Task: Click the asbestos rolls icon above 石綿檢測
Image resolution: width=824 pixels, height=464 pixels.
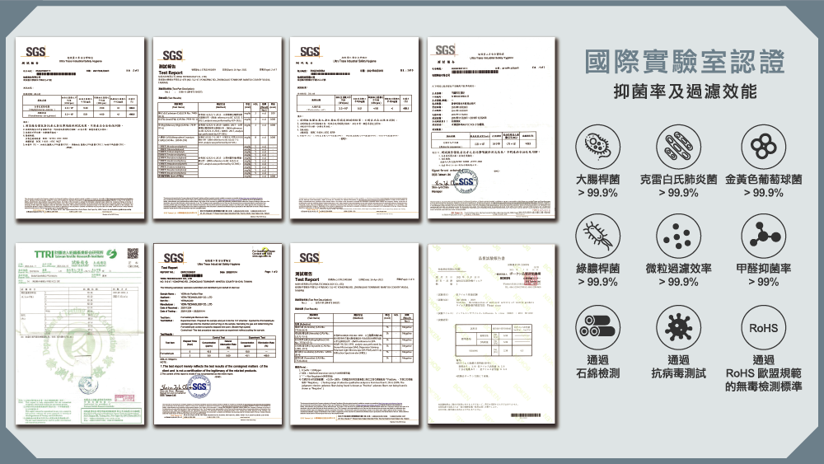Action: coord(597,328)
